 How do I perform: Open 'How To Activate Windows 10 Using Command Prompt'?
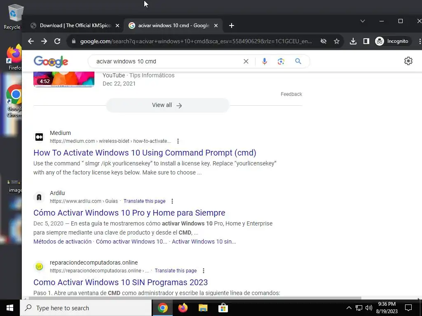tap(145, 153)
